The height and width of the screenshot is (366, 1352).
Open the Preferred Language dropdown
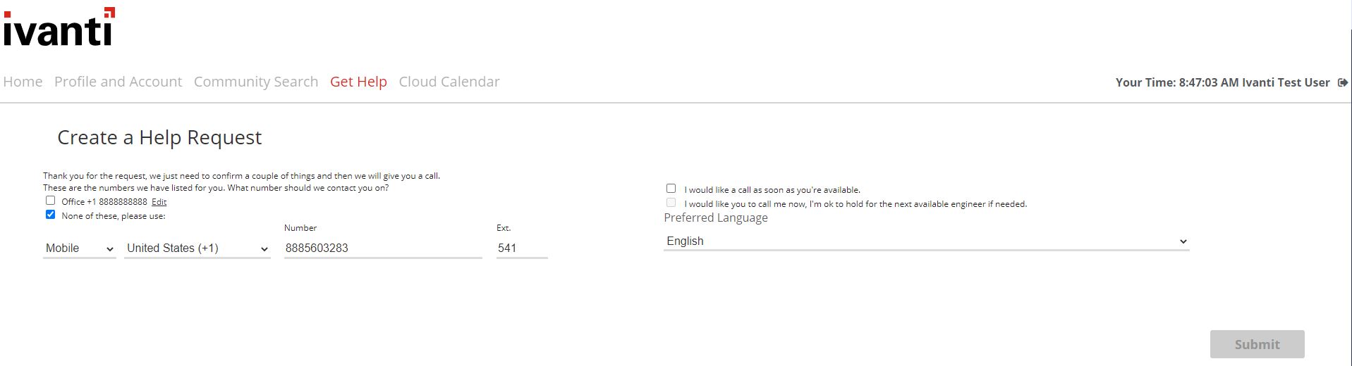click(x=926, y=241)
